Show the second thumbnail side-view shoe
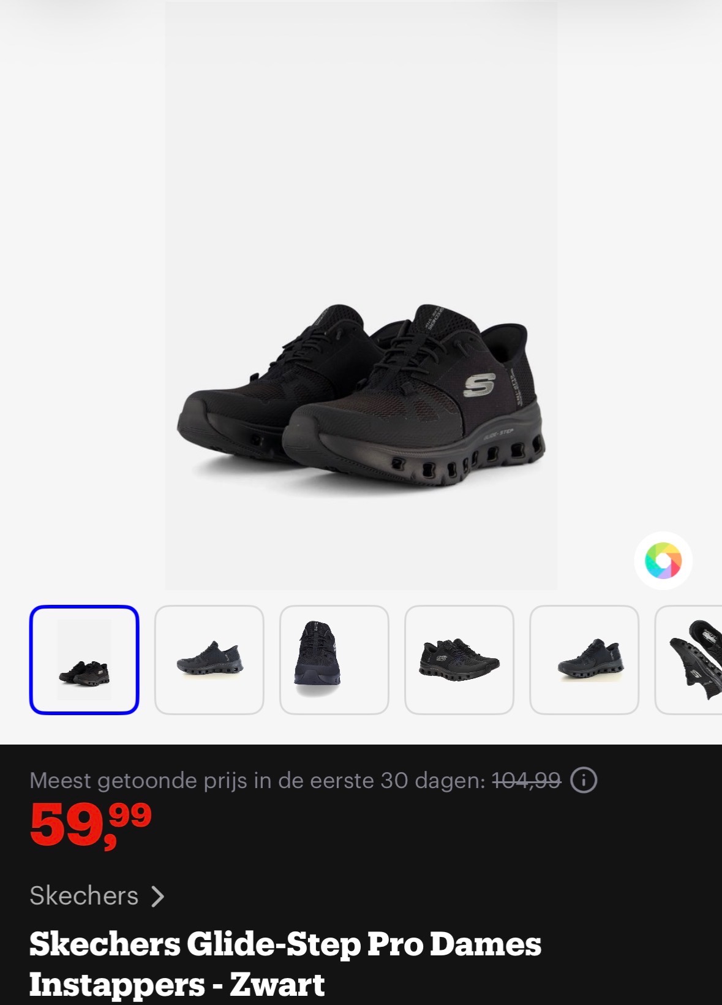Image resolution: width=722 pixels, height=1005 pixels. tap(209, 660)
